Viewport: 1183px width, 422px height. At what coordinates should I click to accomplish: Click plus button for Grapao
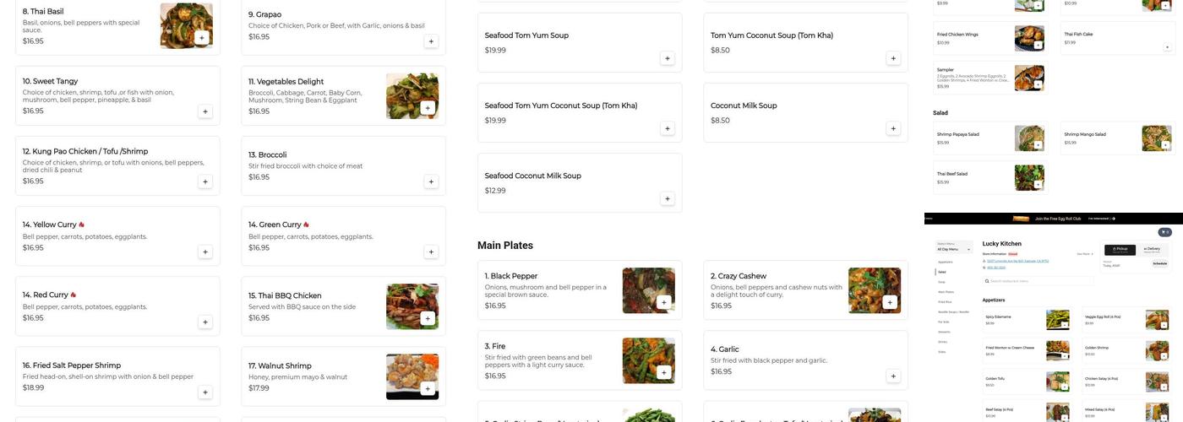coord(431,41)
